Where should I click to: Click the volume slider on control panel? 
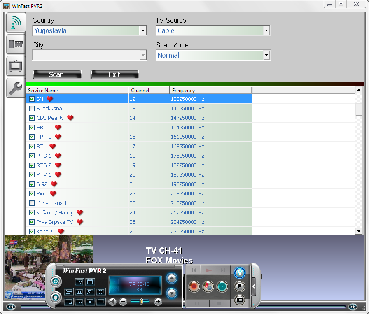coord(140,302)
